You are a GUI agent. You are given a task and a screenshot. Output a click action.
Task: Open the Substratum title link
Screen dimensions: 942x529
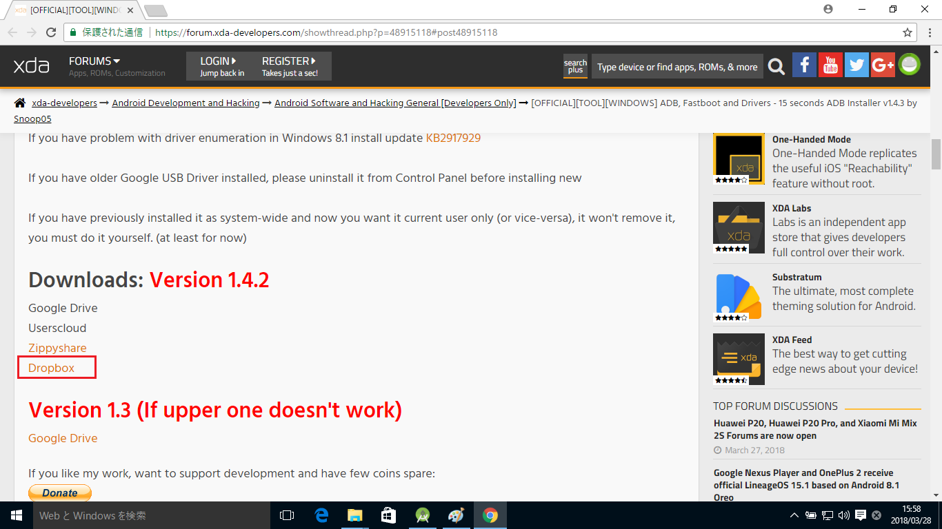(x=796, y=277)
